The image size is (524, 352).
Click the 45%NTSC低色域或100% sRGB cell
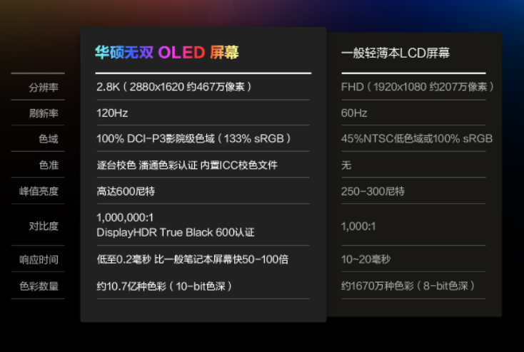click(417, 138)
